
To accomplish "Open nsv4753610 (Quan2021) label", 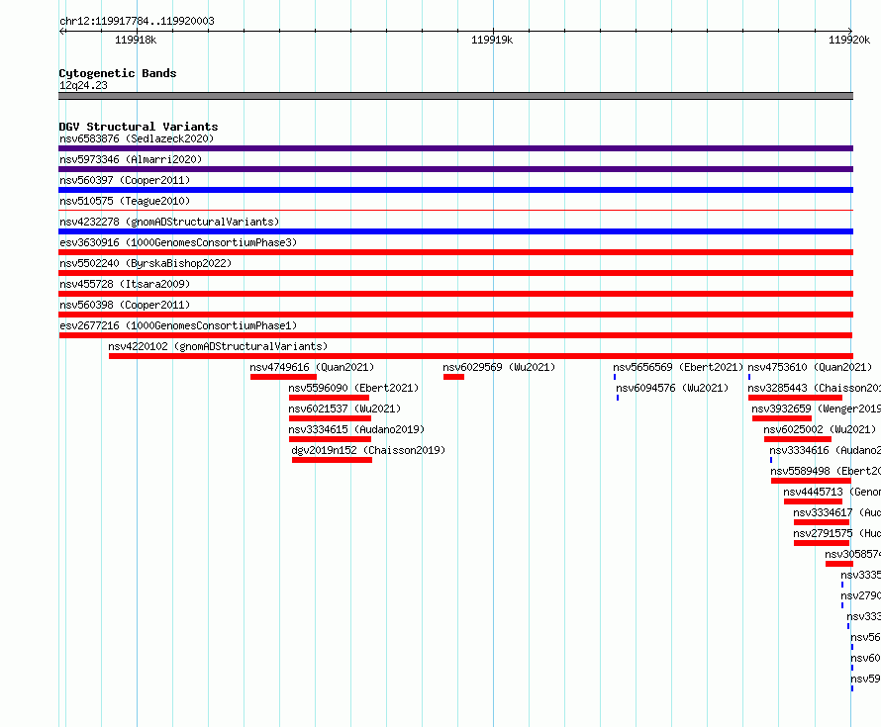I will tap(810, 367).
